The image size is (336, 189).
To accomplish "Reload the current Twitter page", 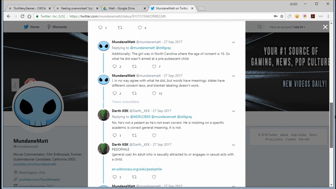I will (x=22, y=16).
